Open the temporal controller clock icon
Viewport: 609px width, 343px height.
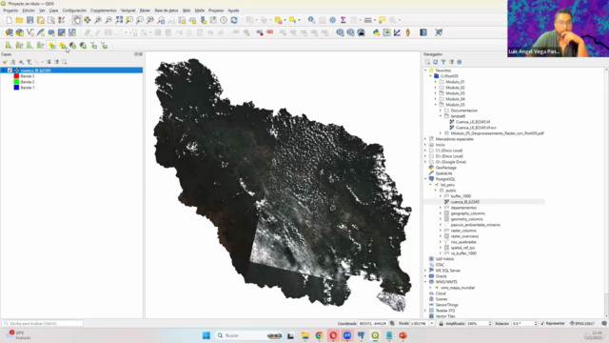coord(224,20)
